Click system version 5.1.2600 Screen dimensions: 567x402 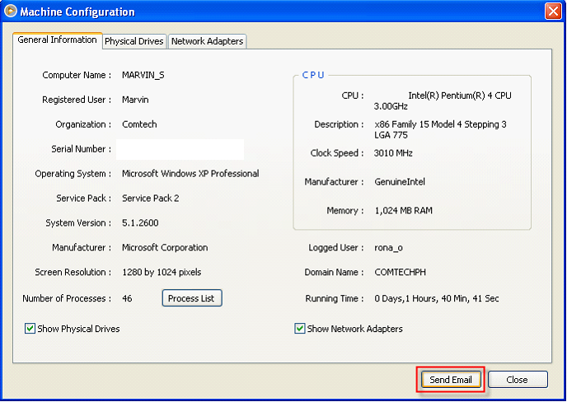[140, 222]
